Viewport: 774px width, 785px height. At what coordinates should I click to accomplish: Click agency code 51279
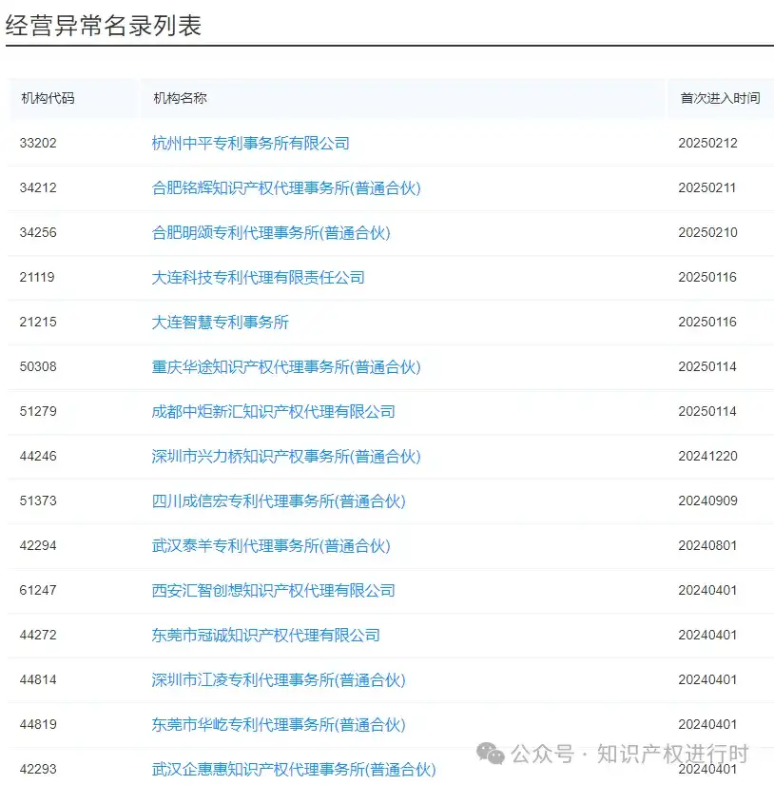[38, 411]
